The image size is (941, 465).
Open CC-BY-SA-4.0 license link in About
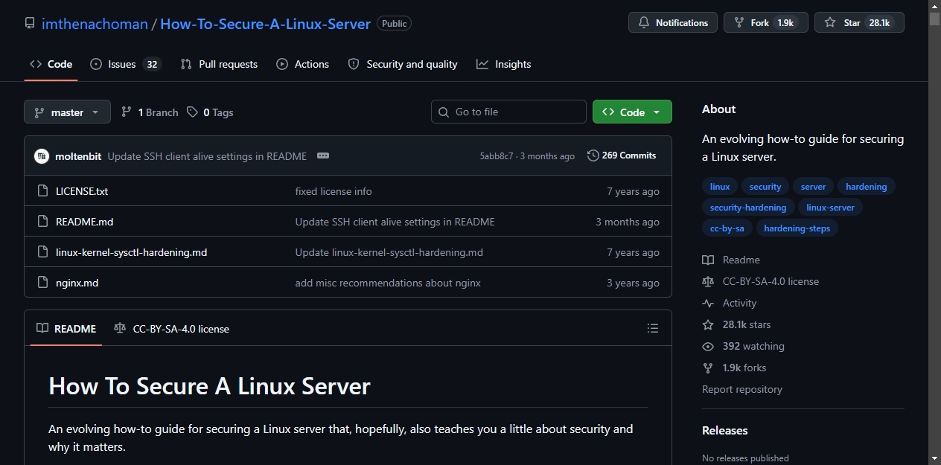pos(760,281)
